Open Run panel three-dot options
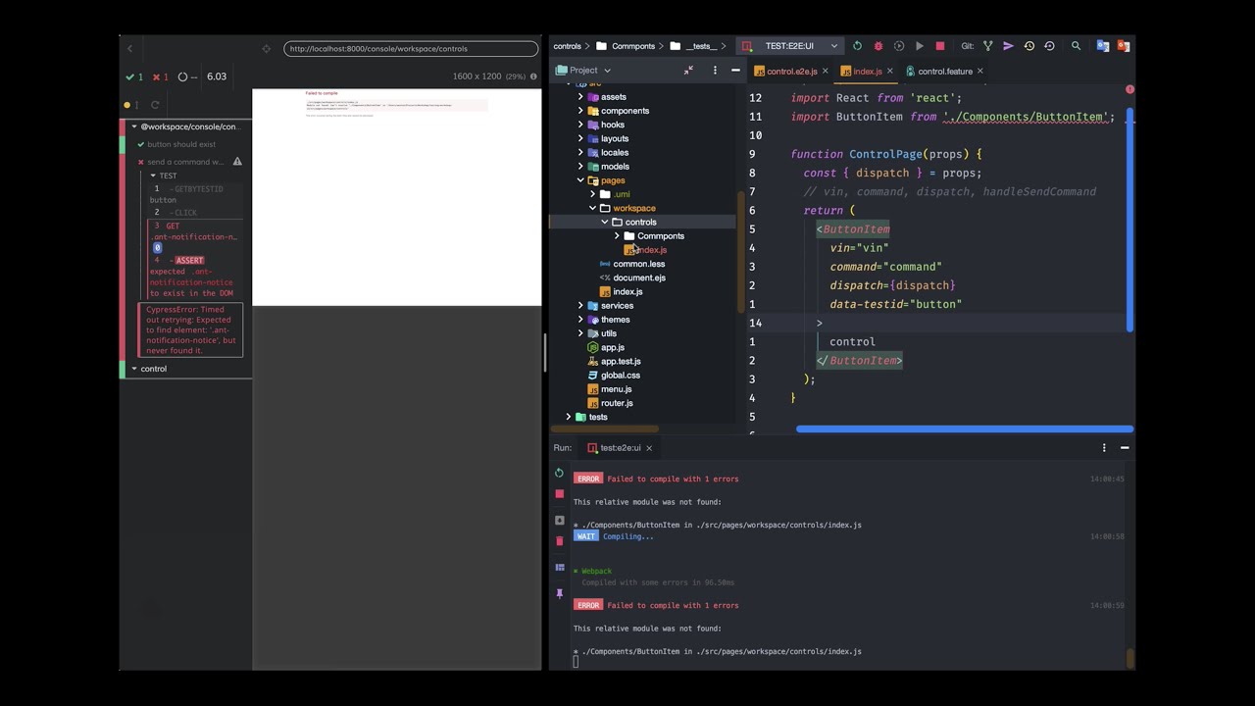Screen dimensions: 1255x706 (x=1104, y=448)
